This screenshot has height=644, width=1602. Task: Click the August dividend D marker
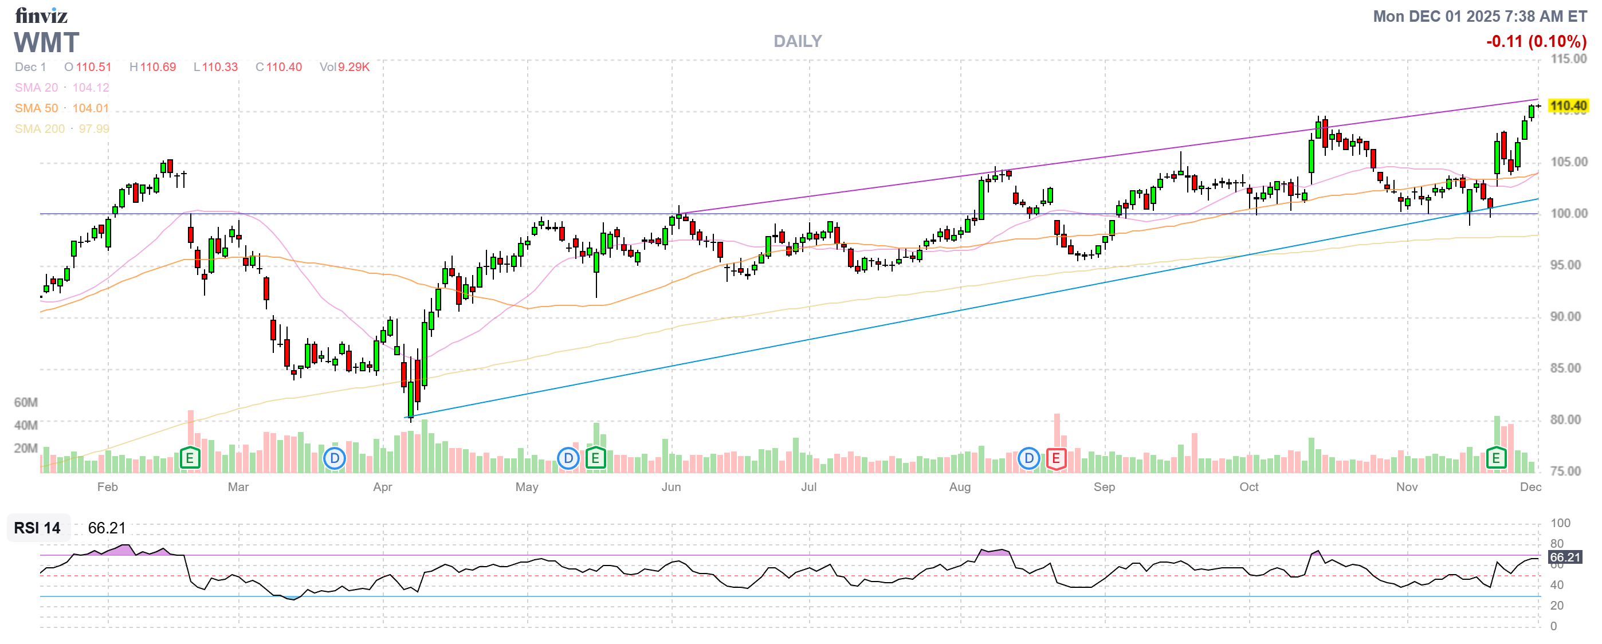[1028, 459]
